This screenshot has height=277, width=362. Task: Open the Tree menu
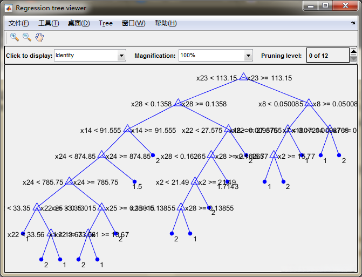tap(106, 23)
